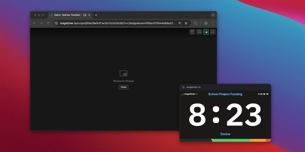Toggle off the green-highlighted Picture-in-Picture mode
Viewport: 305px width, 152px height.
[x=206, y=32]
